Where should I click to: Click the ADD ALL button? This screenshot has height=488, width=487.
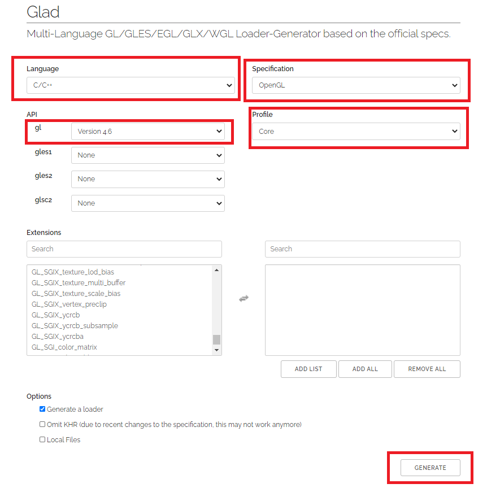[x=364, y=369]
